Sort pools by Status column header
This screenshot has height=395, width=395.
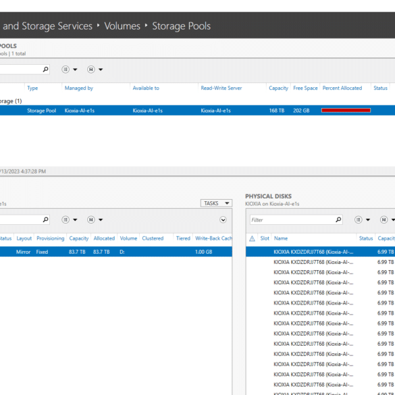click(x=380, y=88)
